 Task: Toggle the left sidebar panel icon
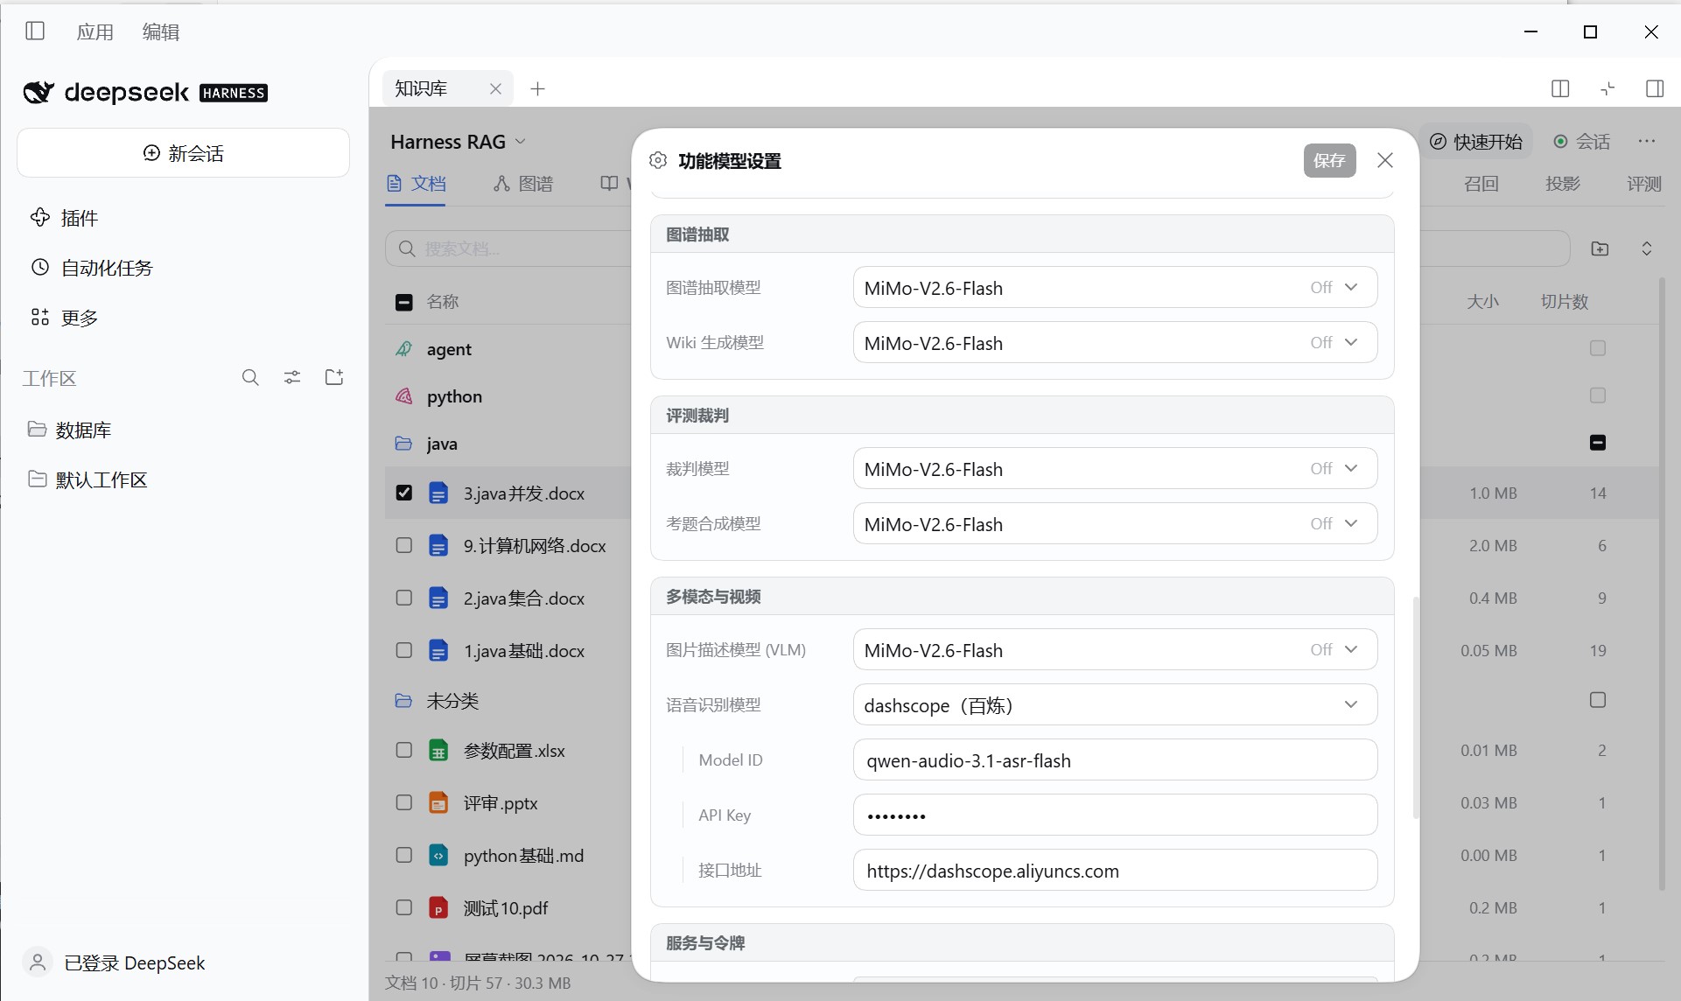[x=35, y=31]
